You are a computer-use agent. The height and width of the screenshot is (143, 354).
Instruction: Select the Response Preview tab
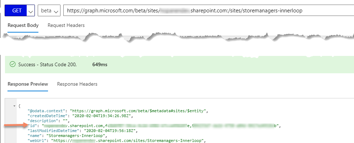coord(28,84)
